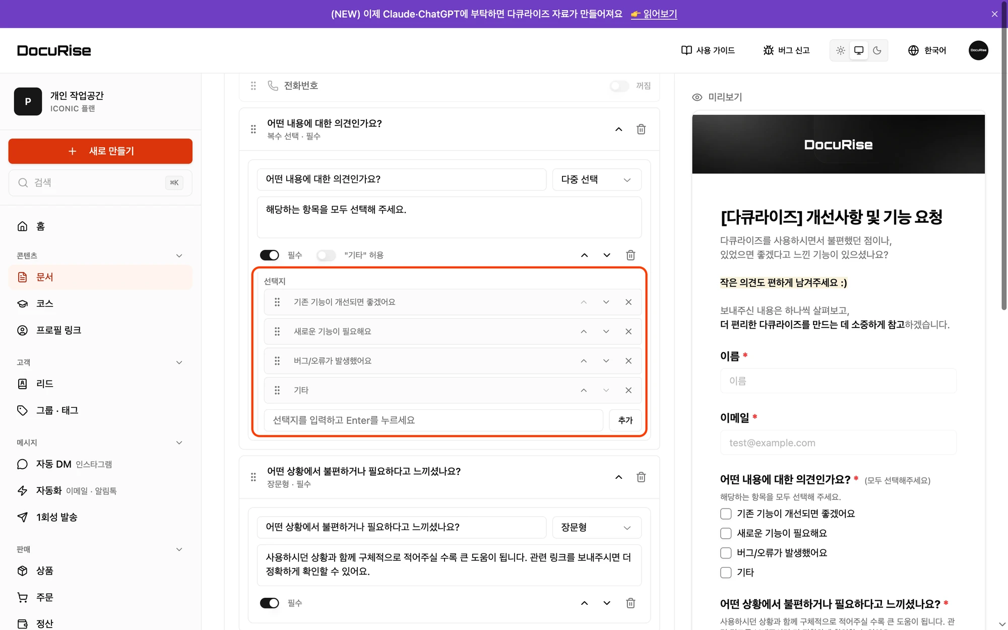Dismiss the purple announcement banner
The height and width of the screenshot is (630, 1008).
click(994, 14)
